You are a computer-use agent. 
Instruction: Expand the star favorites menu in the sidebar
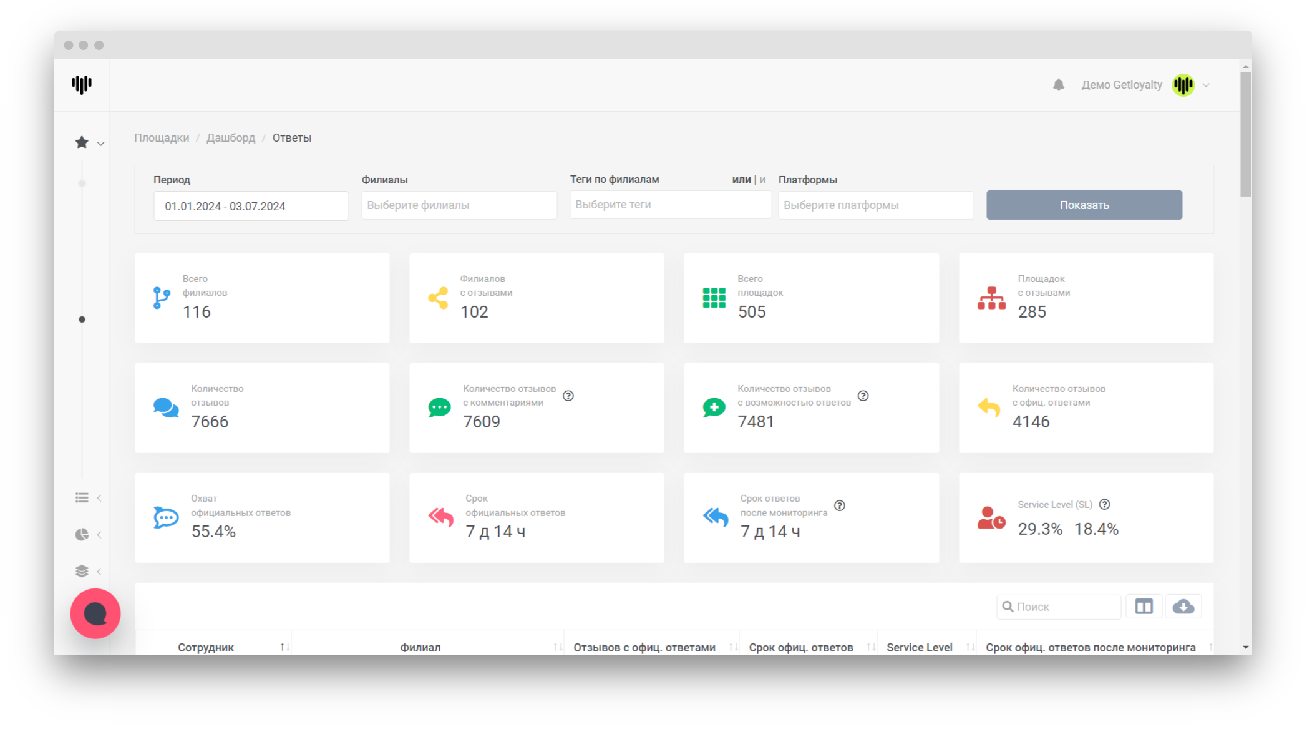(x=89, y=143)
